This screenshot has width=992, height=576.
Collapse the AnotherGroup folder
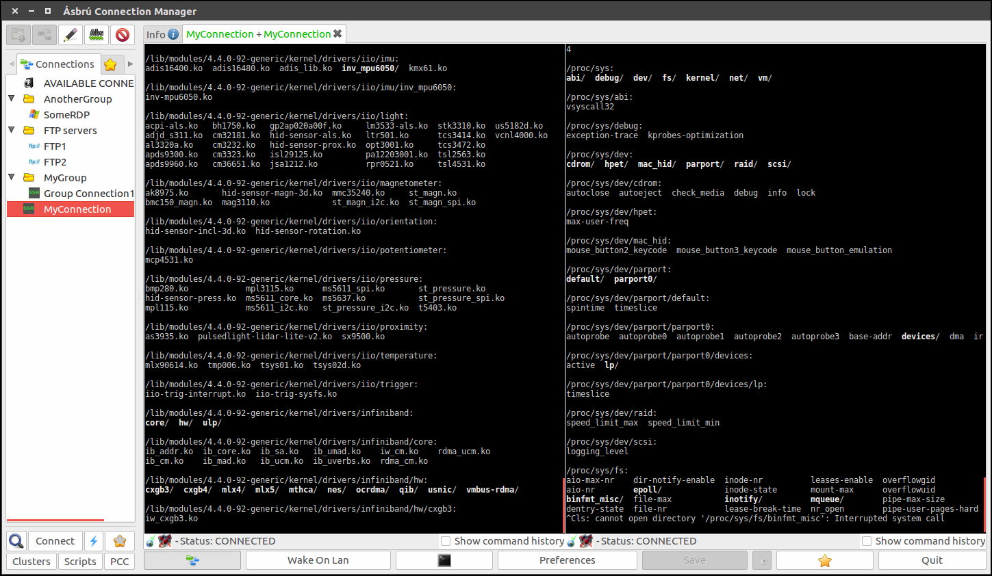coord(12,99)
